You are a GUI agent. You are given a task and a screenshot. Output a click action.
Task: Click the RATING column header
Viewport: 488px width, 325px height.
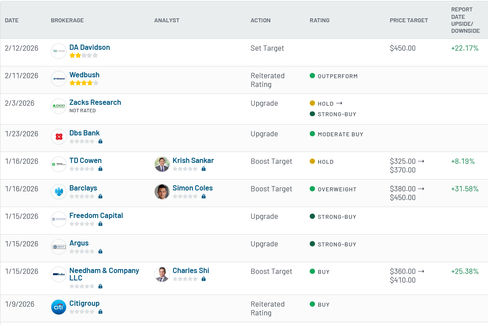[x=320, y=20]
